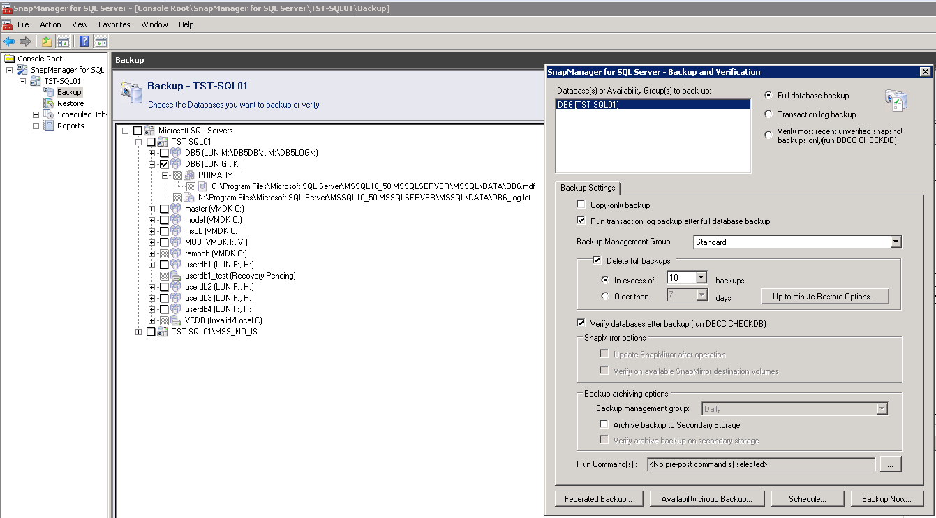Click the DB6.mdf data file icon
The image size is (936, 518).
coord(203,186)
